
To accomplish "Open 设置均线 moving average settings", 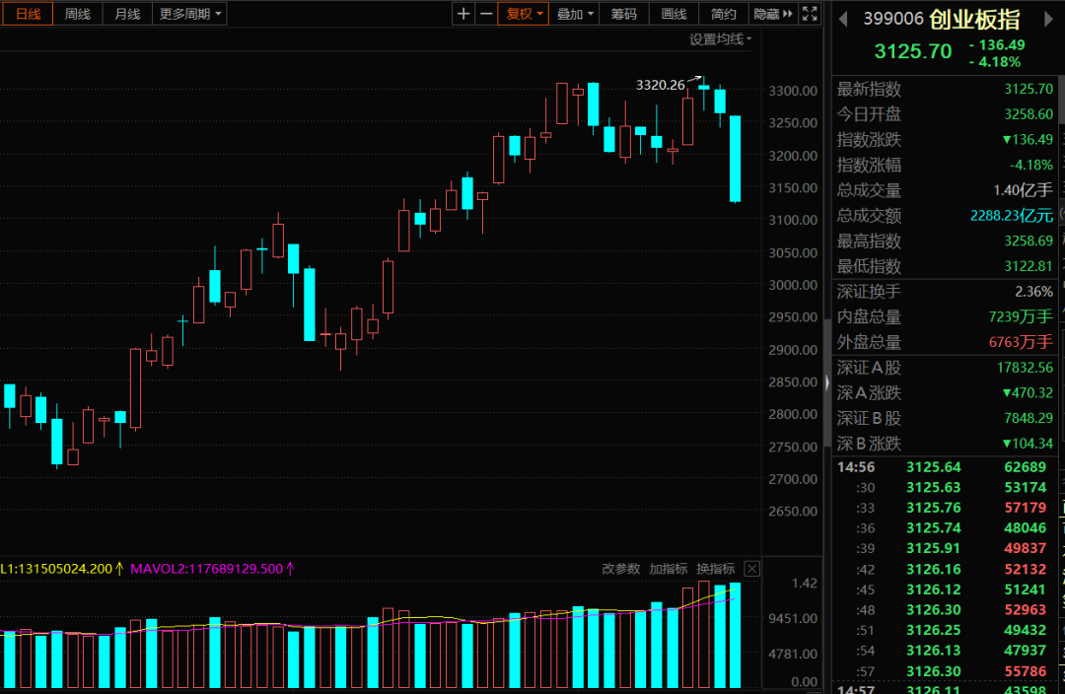I will tap(721, 39).
